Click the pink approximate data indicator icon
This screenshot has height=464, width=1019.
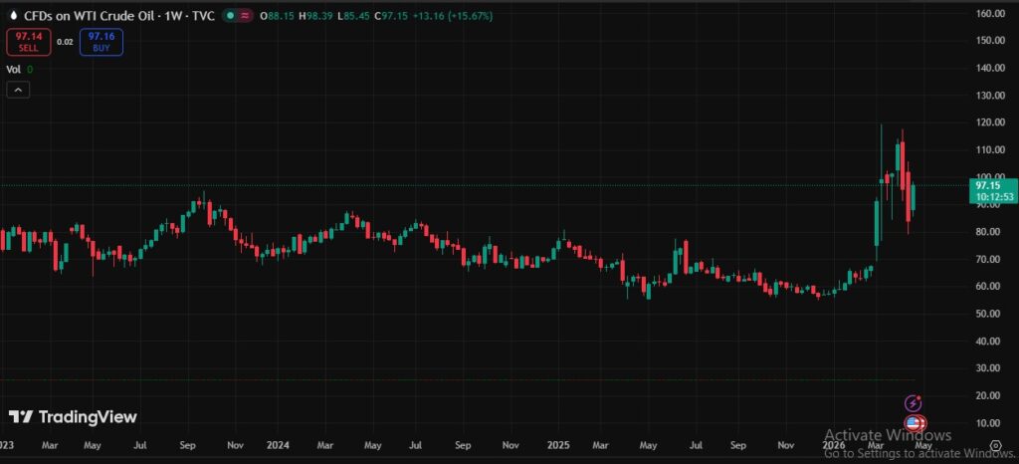[x=246, y=15]
